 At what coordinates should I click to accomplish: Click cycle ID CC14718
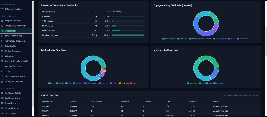(73, 107)
